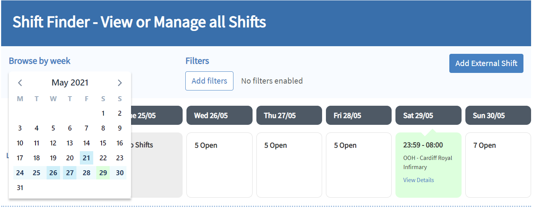The width and height of the screenshot is (533, 213).
Task: Click the Sat 29/05 day header
Action: 428,115
